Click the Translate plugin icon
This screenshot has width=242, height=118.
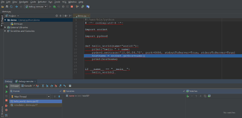(x=88, y=7)
